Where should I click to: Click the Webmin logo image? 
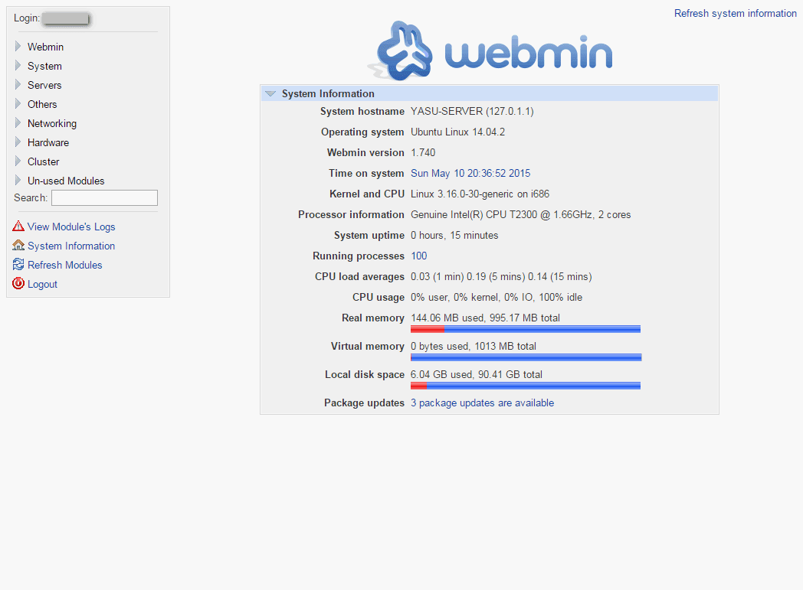(490, 51)
